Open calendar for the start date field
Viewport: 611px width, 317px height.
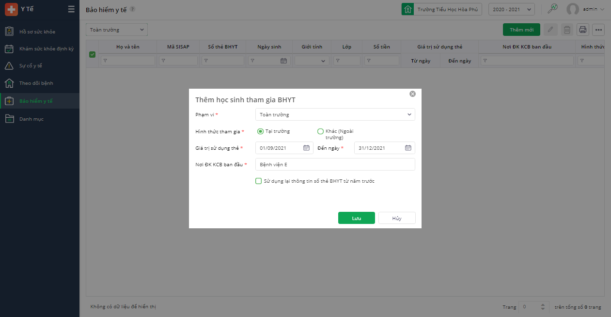pos(306,148)
